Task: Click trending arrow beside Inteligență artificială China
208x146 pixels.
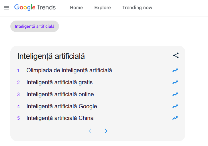Action: coord(175,118)
